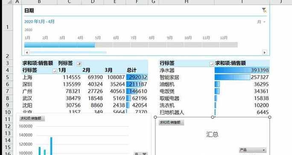Select the 净水器 value cell 393398
292x155 pixels.
[x=242, y=70]
